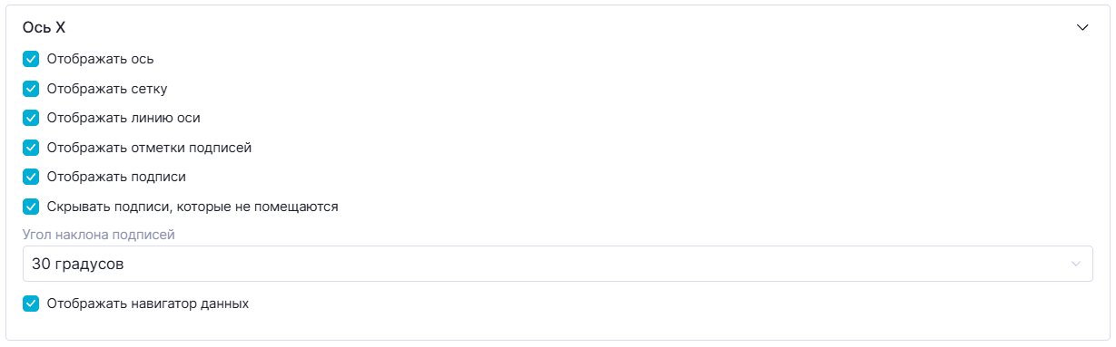Uncheck the Отображать ось checkbox
The height and width of the screenshot is (347, 1116).
point(31,59)
